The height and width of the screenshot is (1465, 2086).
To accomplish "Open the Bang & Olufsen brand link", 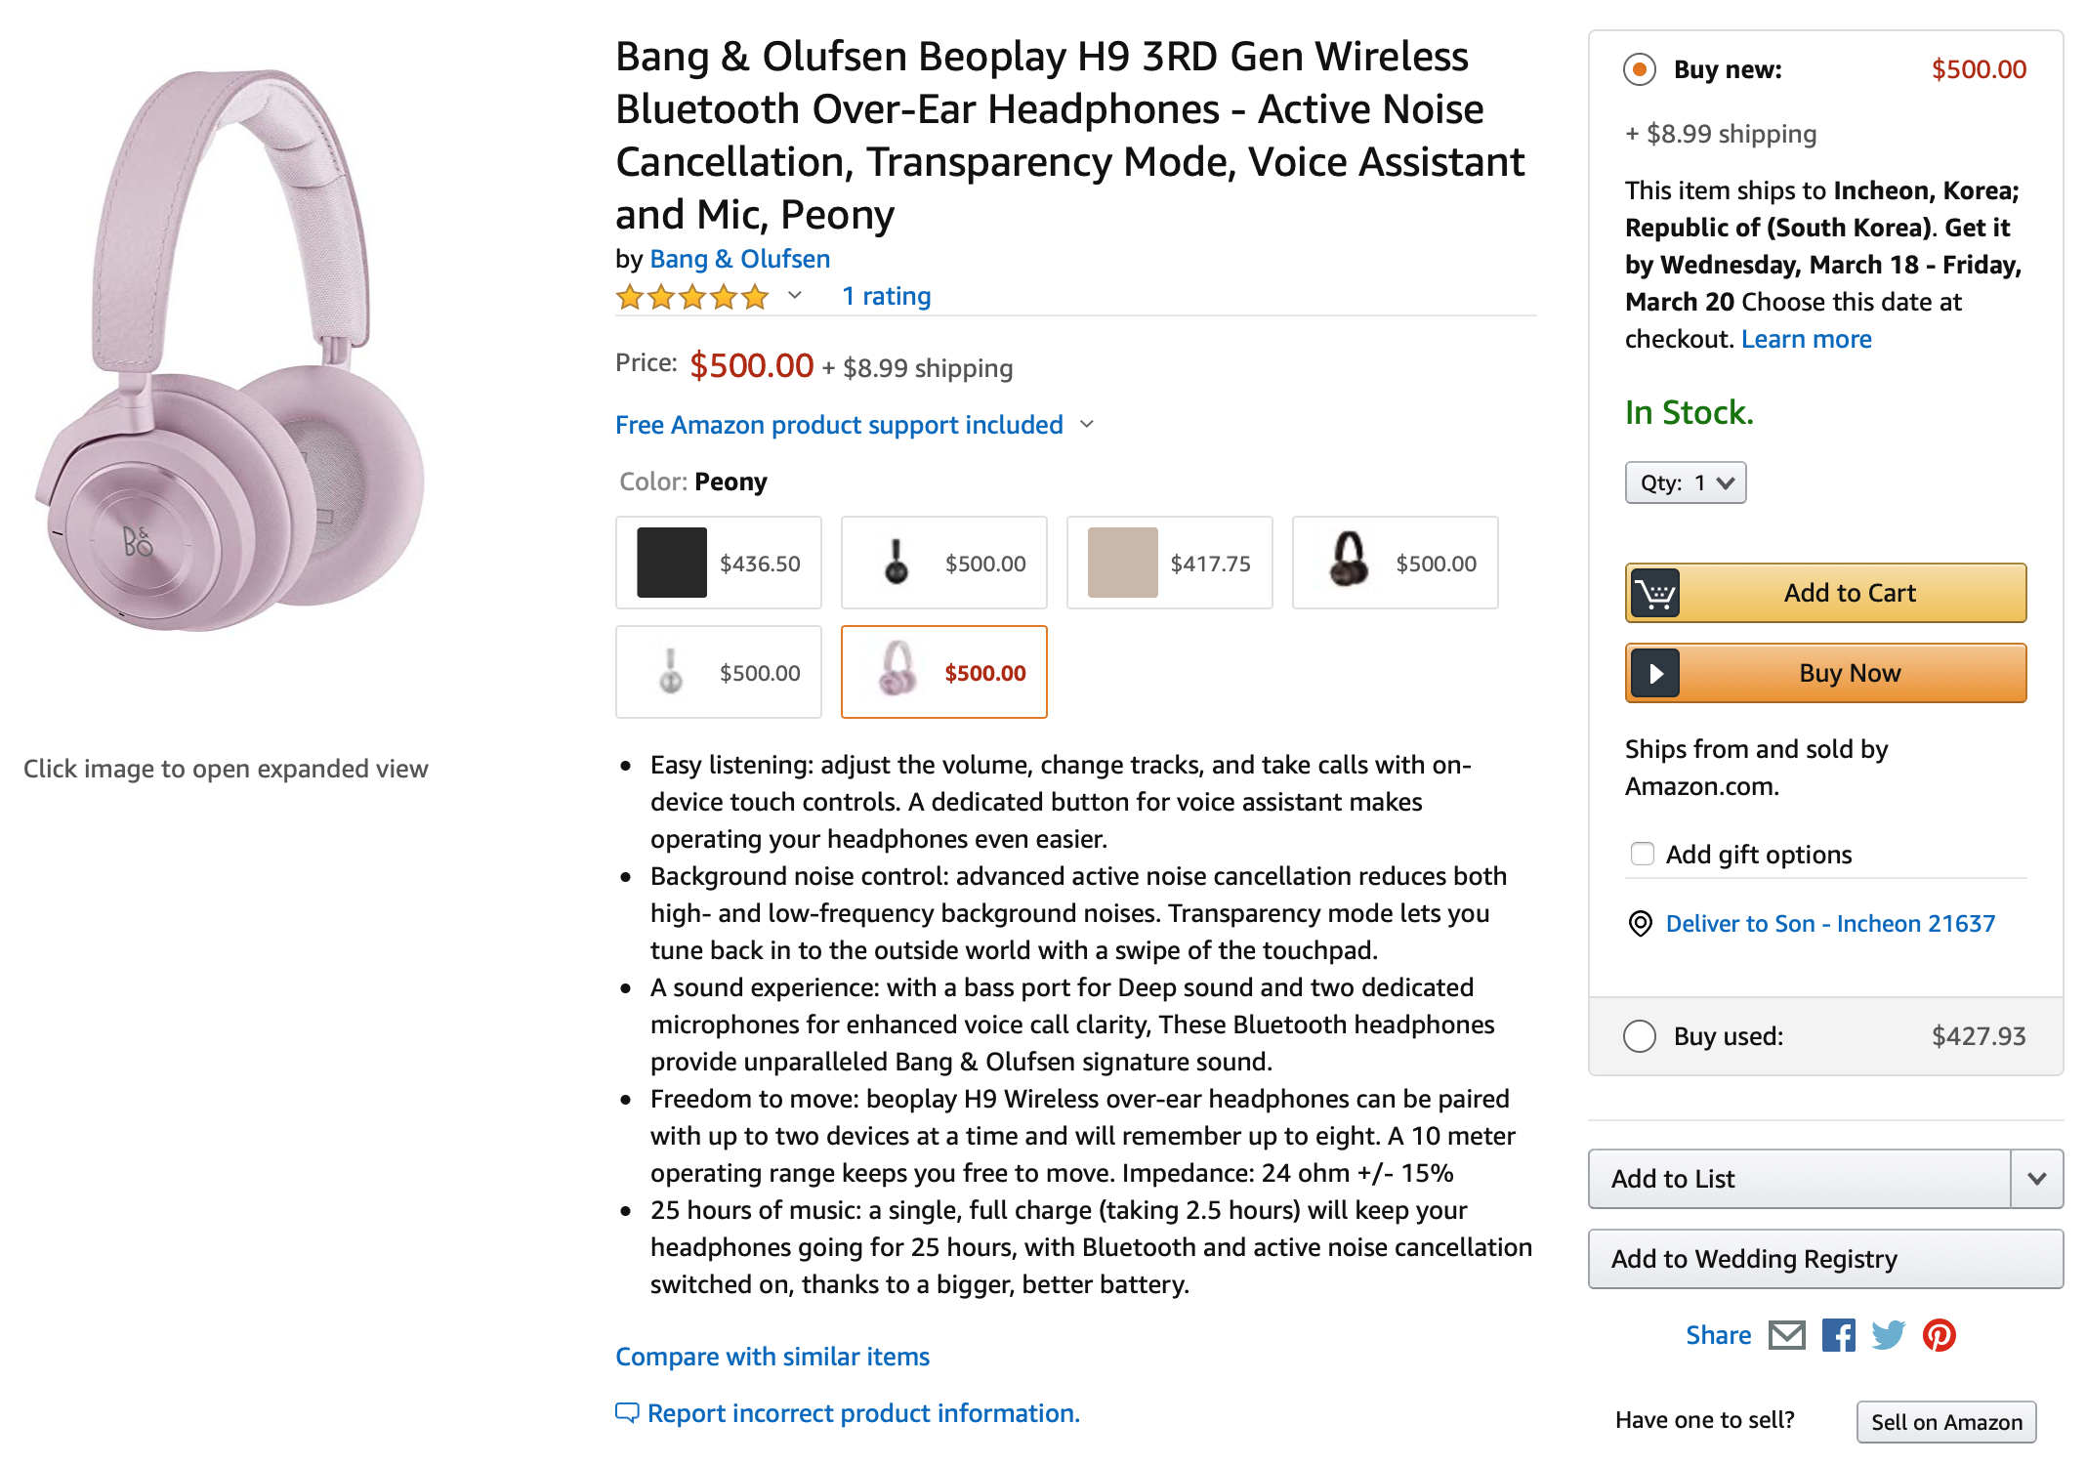I will (x=739, y=259).
